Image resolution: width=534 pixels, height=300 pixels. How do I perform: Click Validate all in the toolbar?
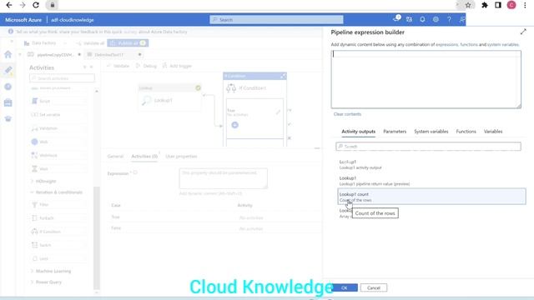(91, 43)
